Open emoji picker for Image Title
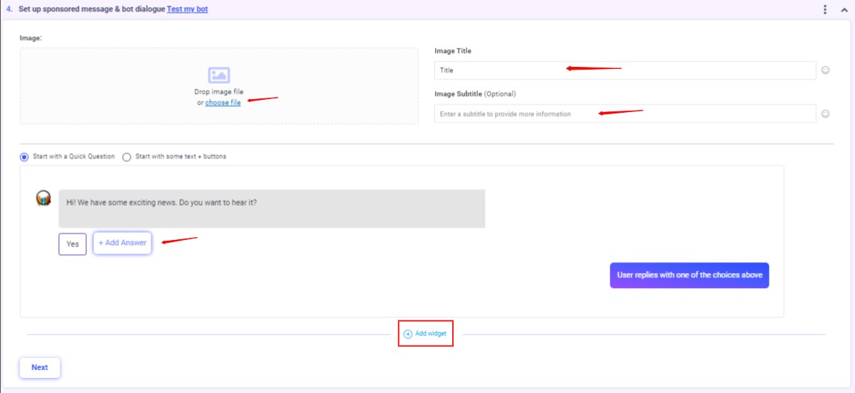Image resolution: width=855 pixels, height=393 pixels. pos(826,70)
